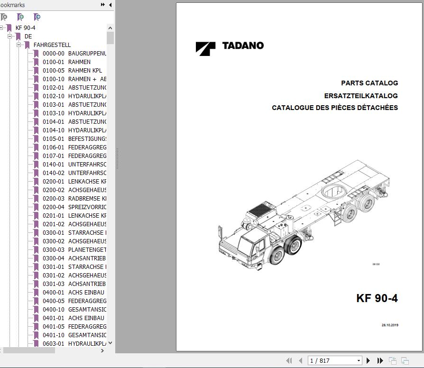The image size is (424, 368).
Task: Select the delete bookmark icon
Action: point(4,17)
